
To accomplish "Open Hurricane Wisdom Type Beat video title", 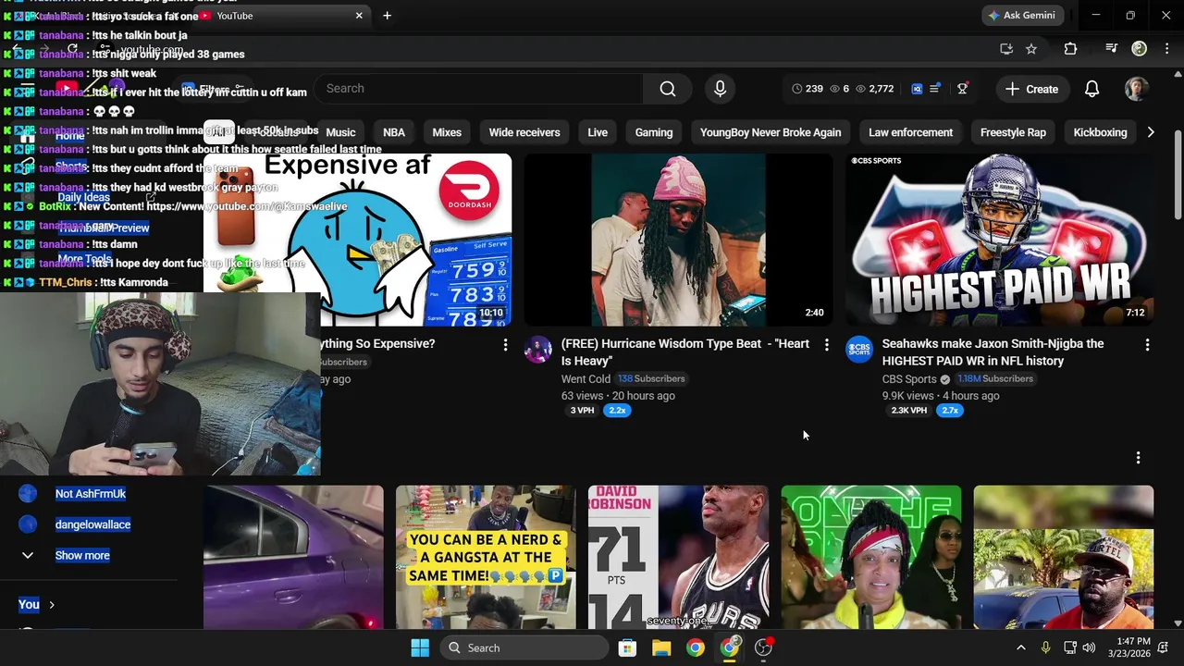I will pyautogui.click(x=685, y=352).
